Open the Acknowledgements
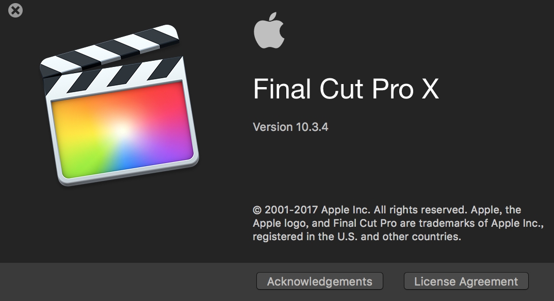This screenshot has height=301, width=554. click(x=319, y=281)
